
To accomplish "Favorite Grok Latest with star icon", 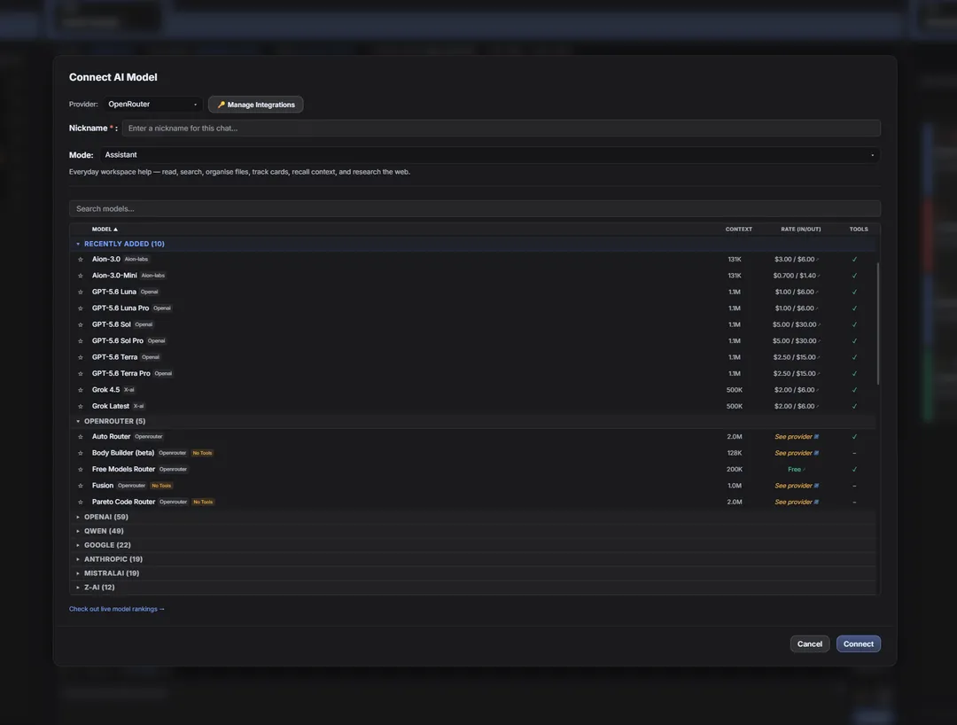I will pyautogui.click(x=81, y=407).
